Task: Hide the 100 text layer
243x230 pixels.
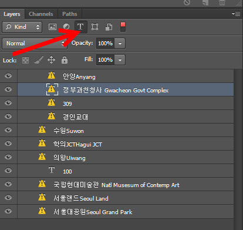Action: click(x=8, y=171)
